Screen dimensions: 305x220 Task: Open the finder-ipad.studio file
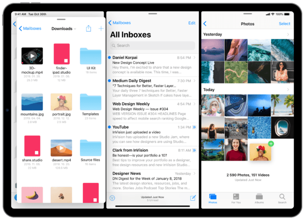62,55
